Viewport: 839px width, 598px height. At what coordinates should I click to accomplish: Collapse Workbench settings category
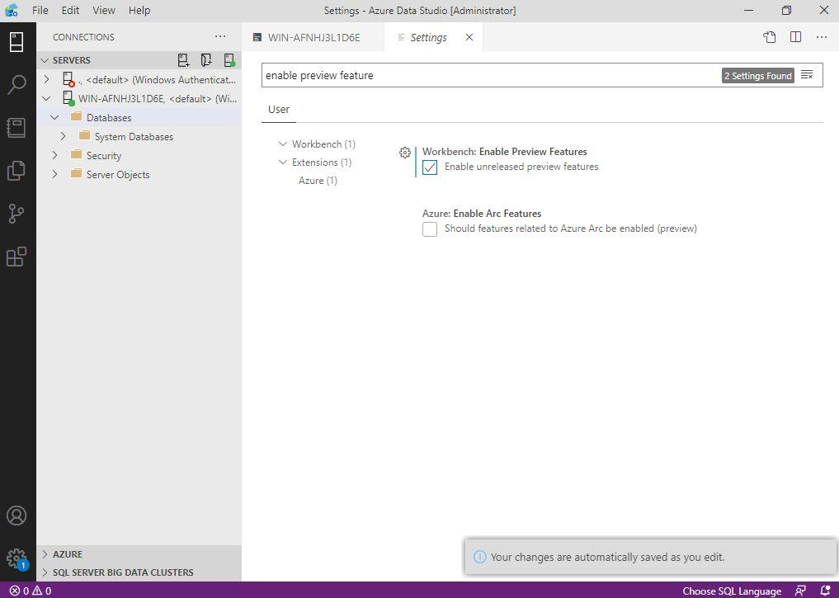coord(282,144)
